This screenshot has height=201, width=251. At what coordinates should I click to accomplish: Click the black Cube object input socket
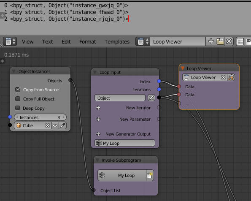(x=10, y=125)
